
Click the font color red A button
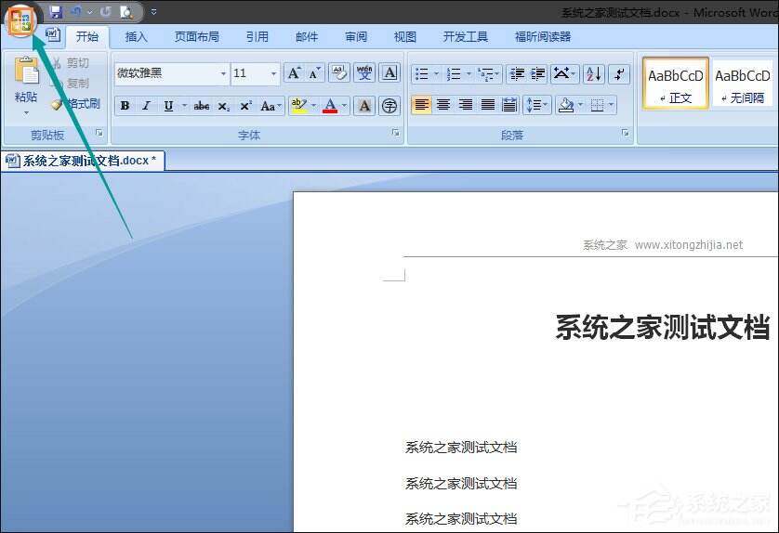tap(330, 106)
